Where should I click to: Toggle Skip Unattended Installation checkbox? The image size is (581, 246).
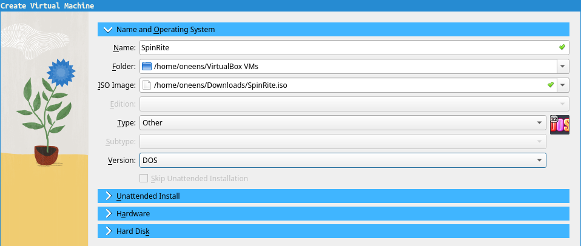point(143,179)
